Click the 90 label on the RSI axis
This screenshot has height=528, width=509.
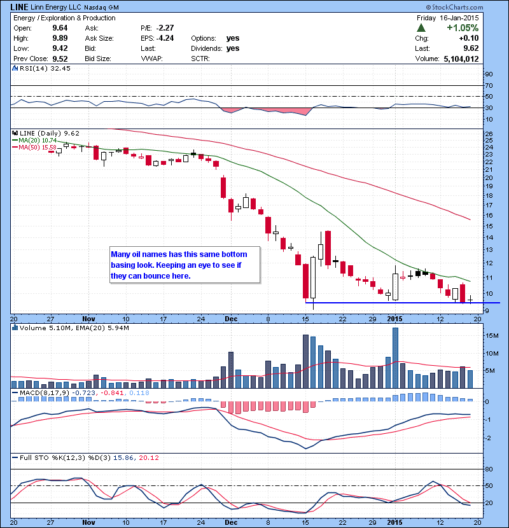tap(489, 74)
